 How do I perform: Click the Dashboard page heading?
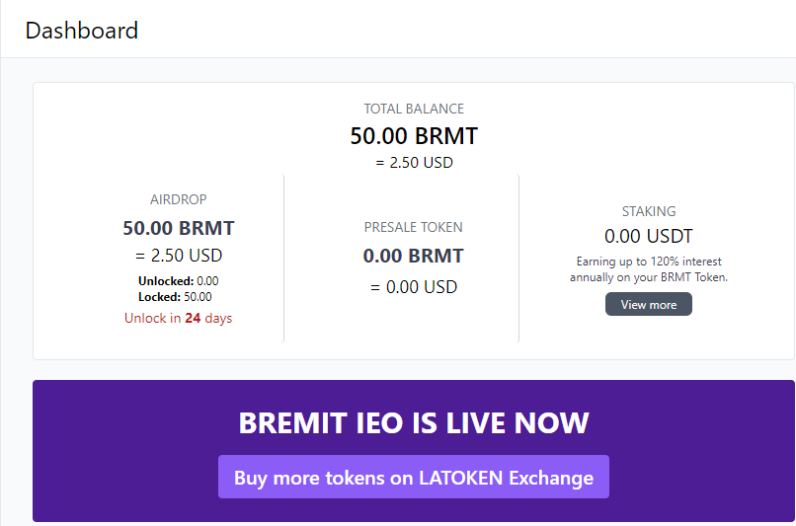coord(82,31)
